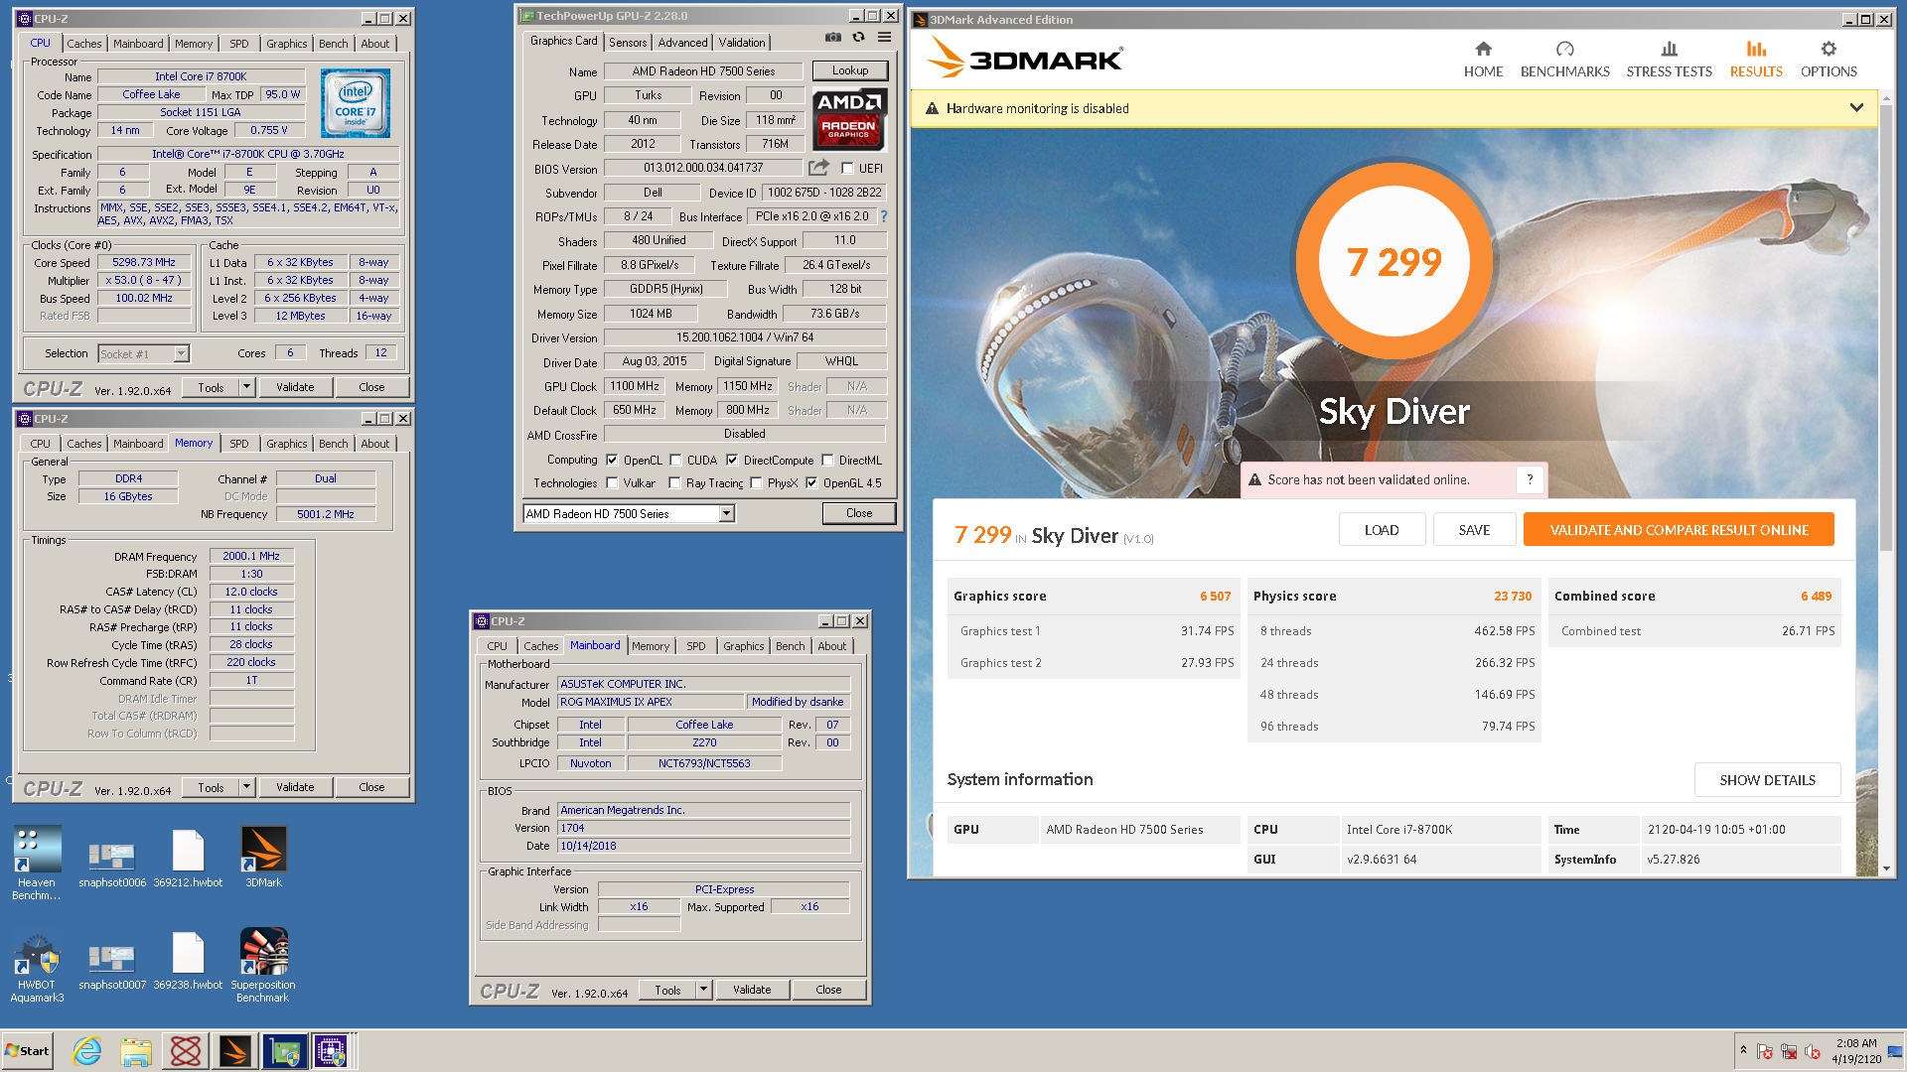Click the system tray clock
1907x1072 pixels.
point(1856,1050)
